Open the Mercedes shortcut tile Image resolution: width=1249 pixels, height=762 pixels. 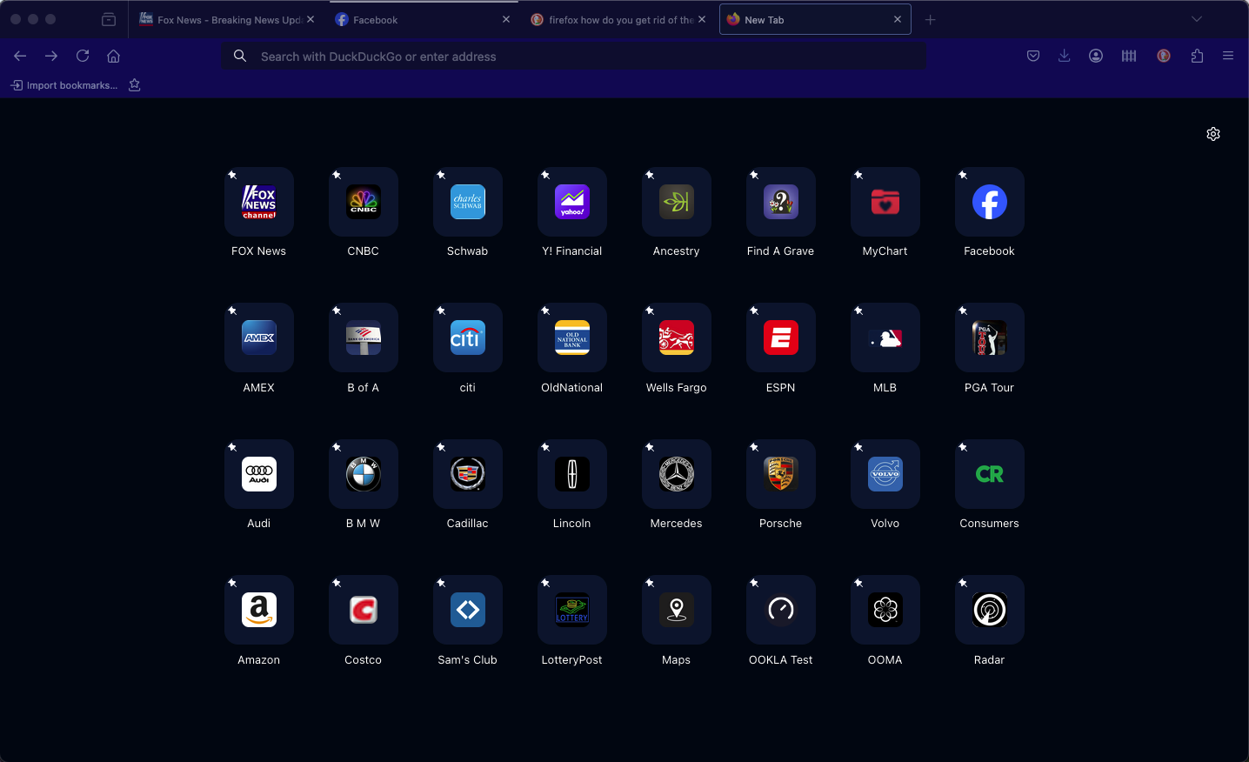click(x=677, y=474)
